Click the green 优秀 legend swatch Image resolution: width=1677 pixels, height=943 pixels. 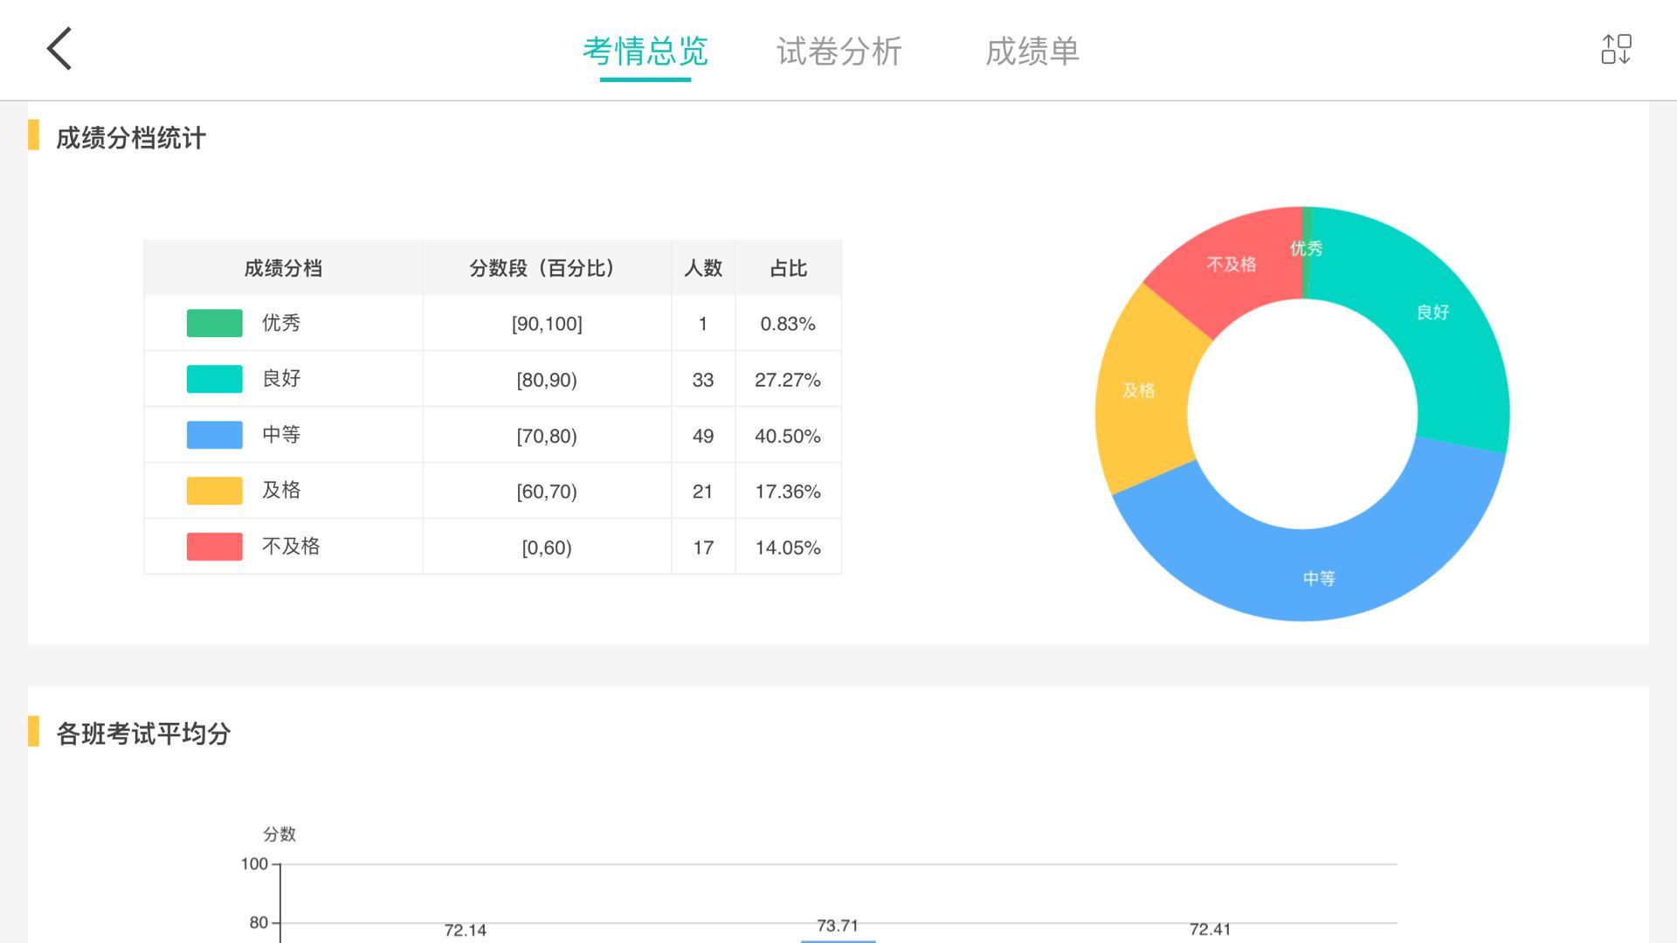pos(214,323)
